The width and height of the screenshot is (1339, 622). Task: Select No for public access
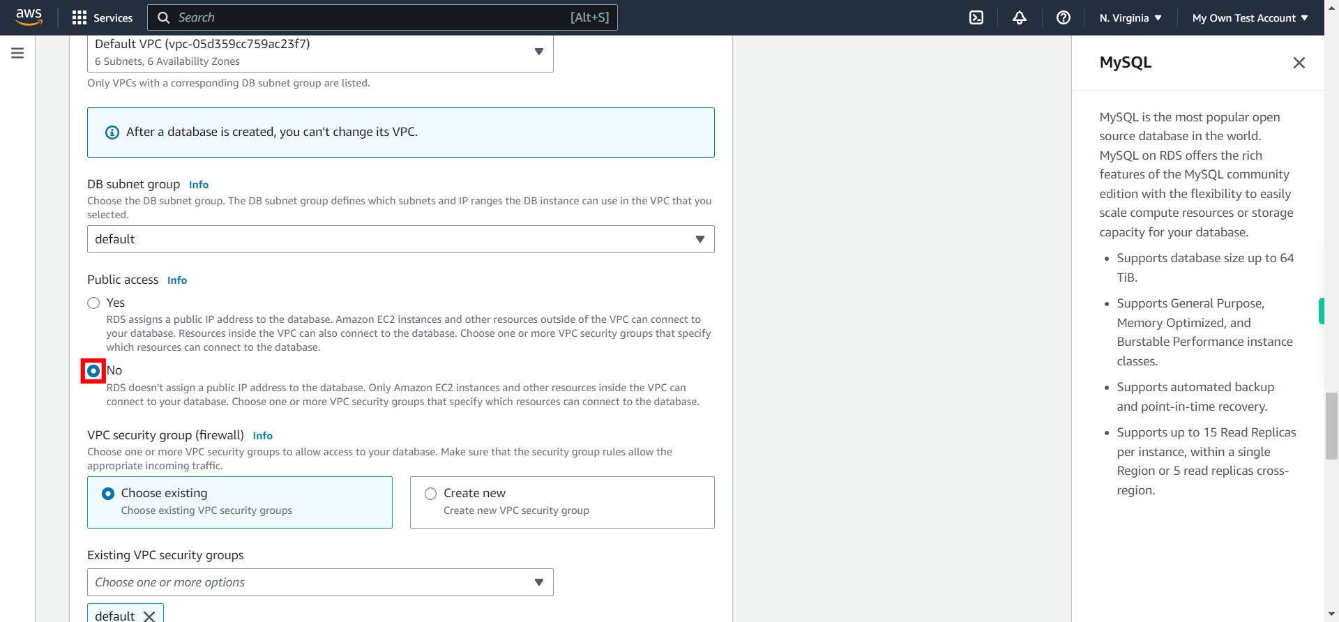pos(93,371)
